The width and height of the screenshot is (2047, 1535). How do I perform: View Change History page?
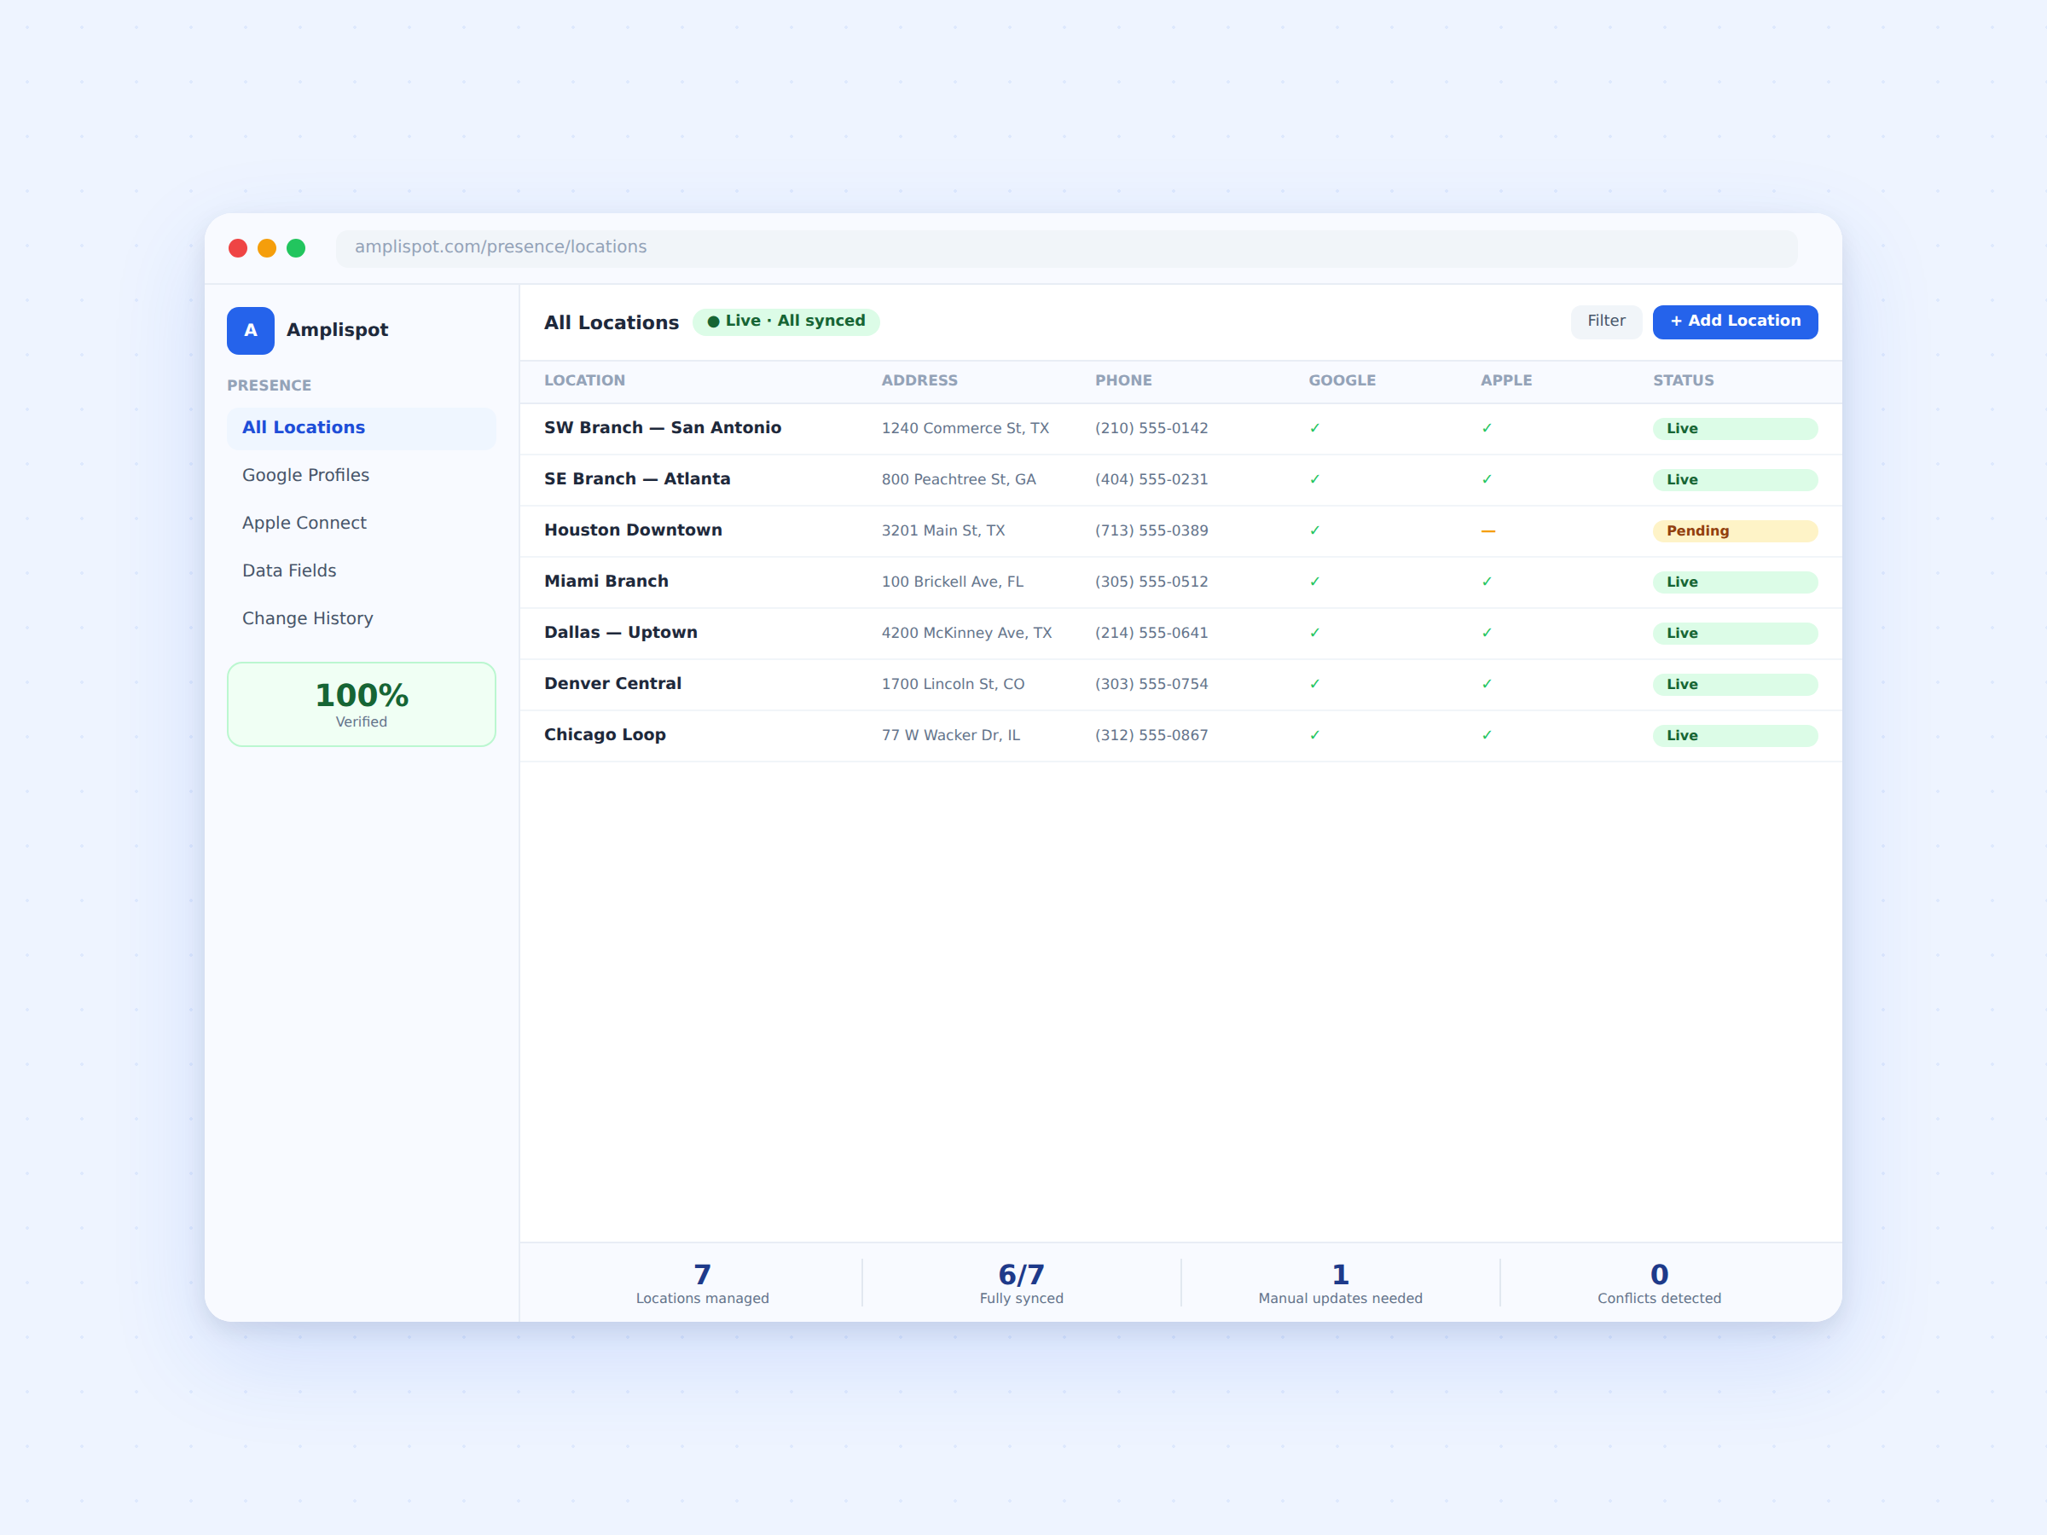[361, 618]
